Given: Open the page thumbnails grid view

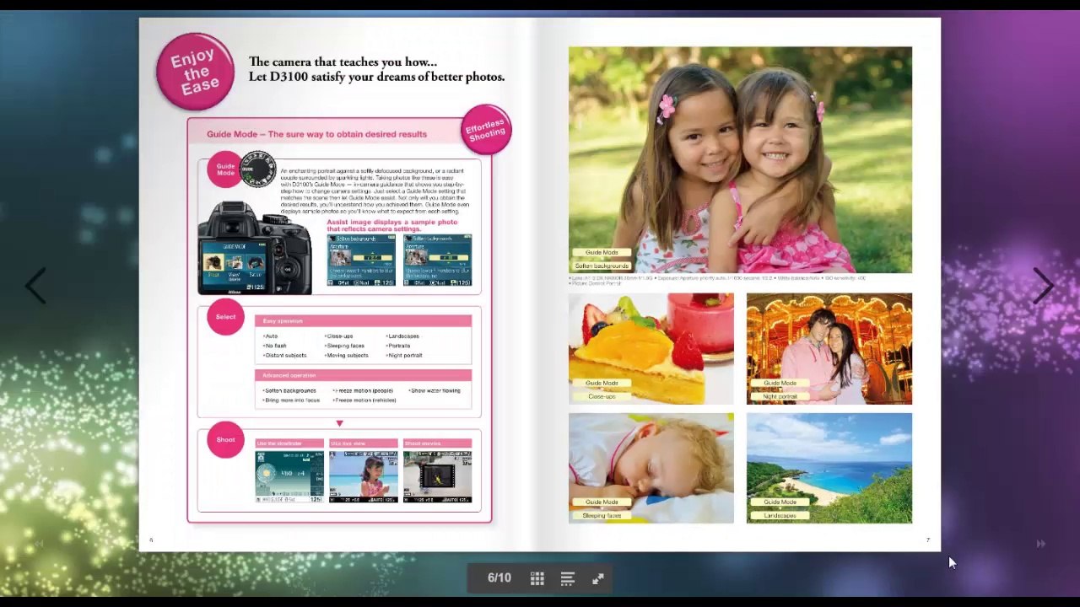Looking at the screenshot, I should (x=537, y=578).
